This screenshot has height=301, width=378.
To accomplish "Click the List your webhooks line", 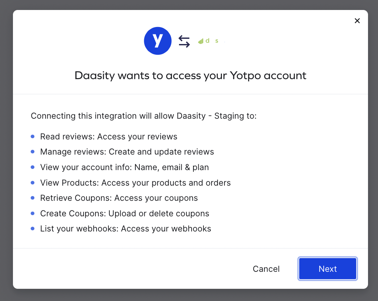I will coord(125,229).
